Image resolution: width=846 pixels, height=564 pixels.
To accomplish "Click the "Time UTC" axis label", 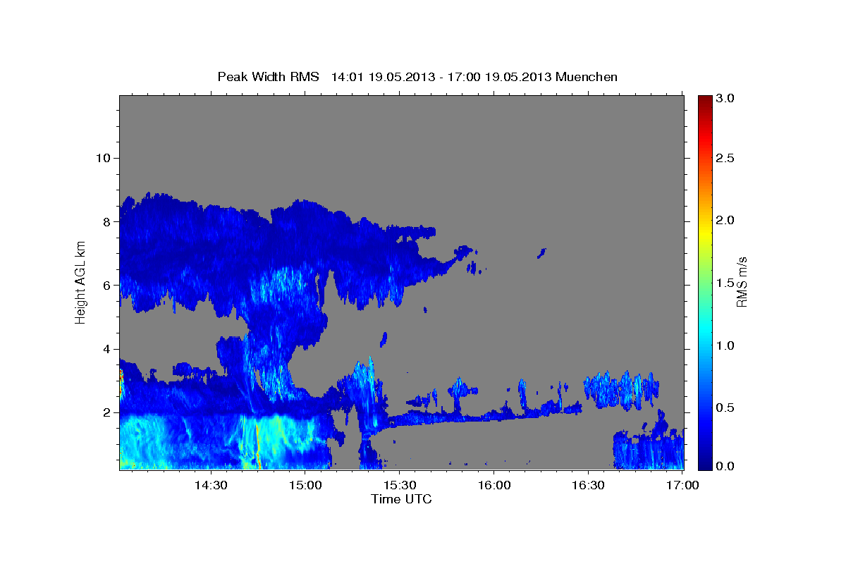I will coord(401,499).
